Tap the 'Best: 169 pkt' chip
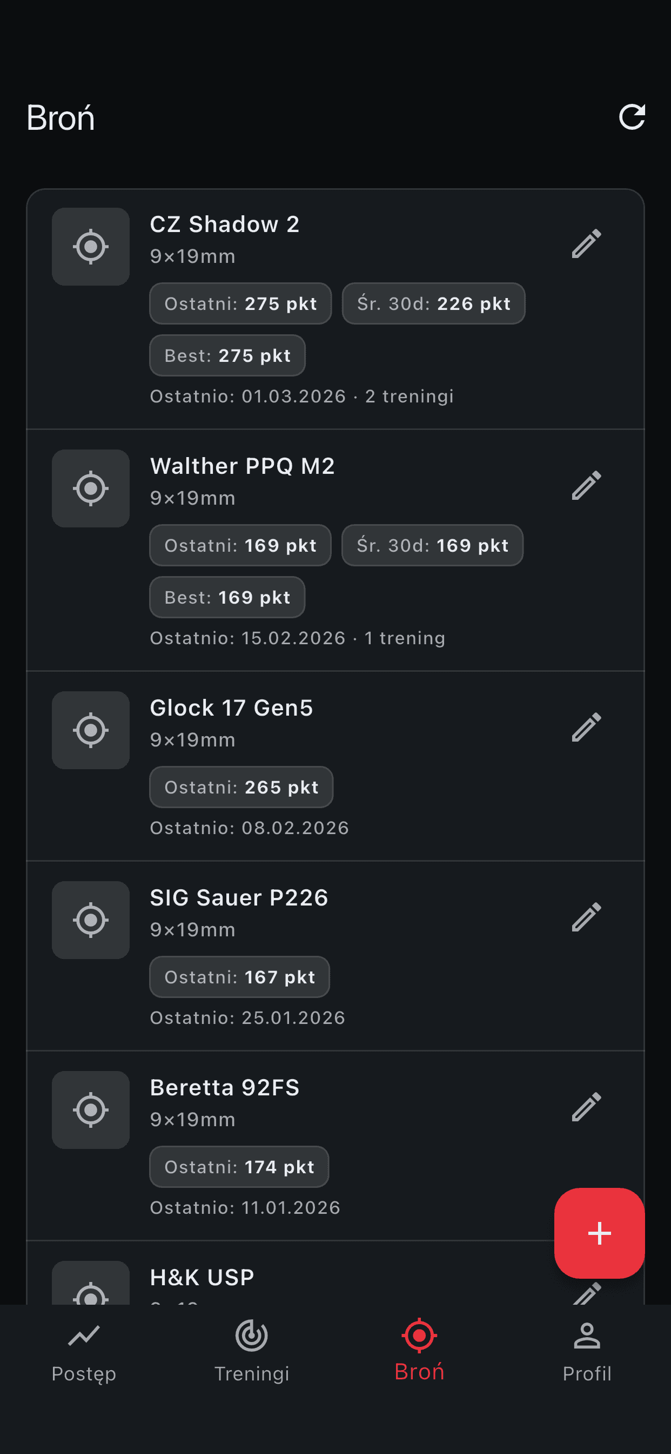Screen dimensions: 671x1454 click(227, 597)
